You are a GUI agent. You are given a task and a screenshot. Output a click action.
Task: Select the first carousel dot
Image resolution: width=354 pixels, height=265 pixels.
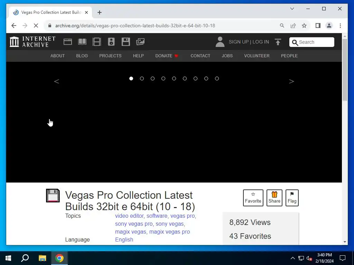(x=131, y=78)
